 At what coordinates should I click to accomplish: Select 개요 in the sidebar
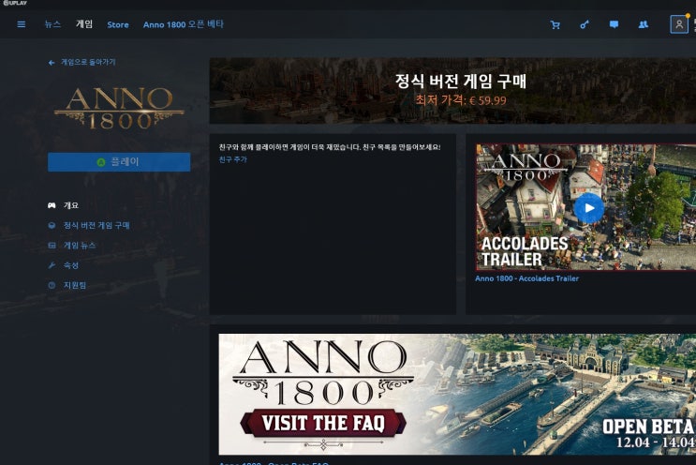coord(71,205)
